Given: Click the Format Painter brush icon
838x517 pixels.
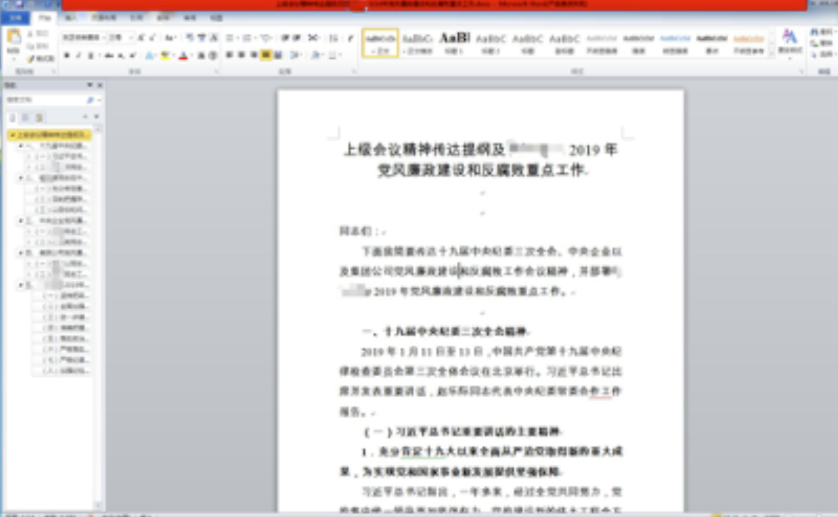Looking at the screenshot, I should (31, 59).
